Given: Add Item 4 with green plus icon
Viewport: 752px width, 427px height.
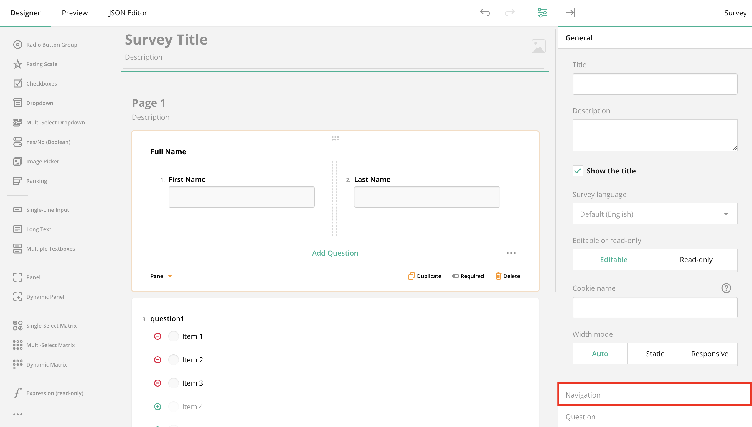Looking at the screenshot, I should click(158, 407).
